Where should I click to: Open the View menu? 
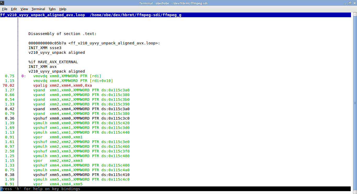click(24, 9)
